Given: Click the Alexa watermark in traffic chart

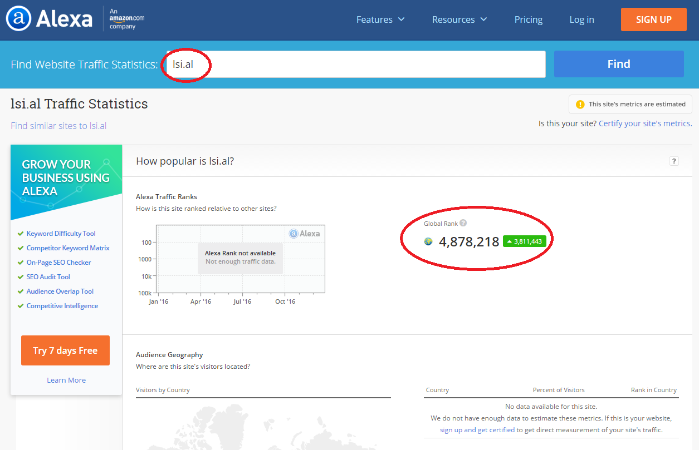Looking at the screenshot, I should click(x=305, y=234).
